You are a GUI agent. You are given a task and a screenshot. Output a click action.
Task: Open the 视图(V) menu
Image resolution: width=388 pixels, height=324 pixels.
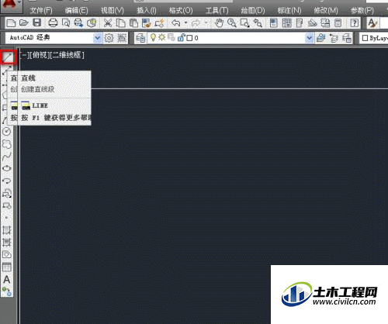pyautogui.click(x=113, y=11)
